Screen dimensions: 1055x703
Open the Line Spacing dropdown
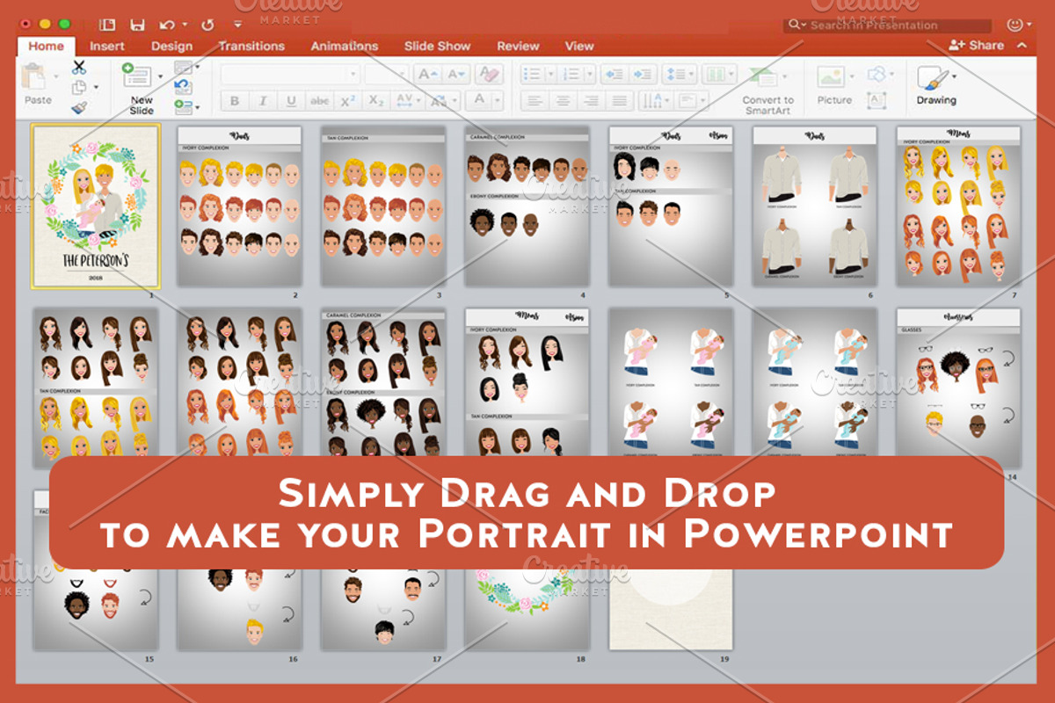coord(678,75)
